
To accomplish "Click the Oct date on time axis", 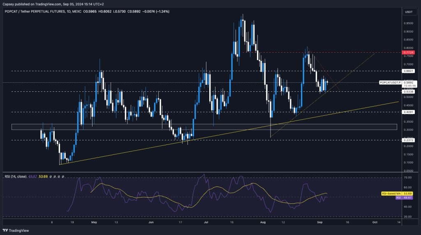I will click(x=374, y=222).
